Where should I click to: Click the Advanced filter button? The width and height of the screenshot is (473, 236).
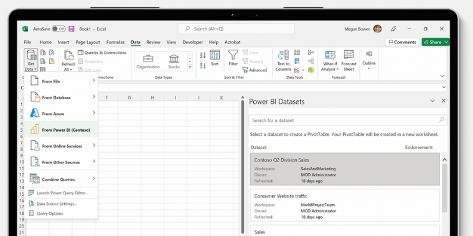pos(255,70)
